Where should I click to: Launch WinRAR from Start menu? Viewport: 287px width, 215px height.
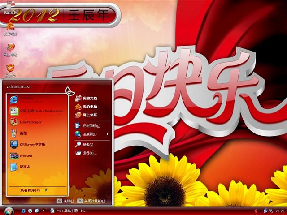tap(38, 156)
